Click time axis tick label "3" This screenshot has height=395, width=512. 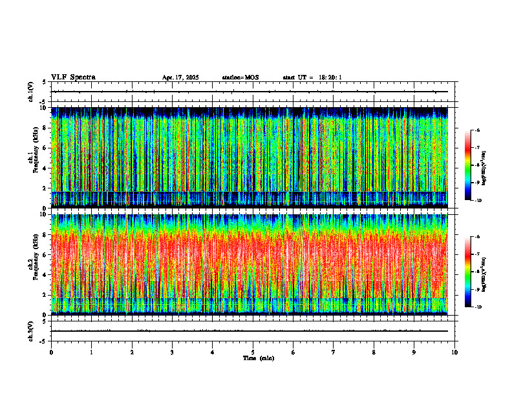(172, 352)
